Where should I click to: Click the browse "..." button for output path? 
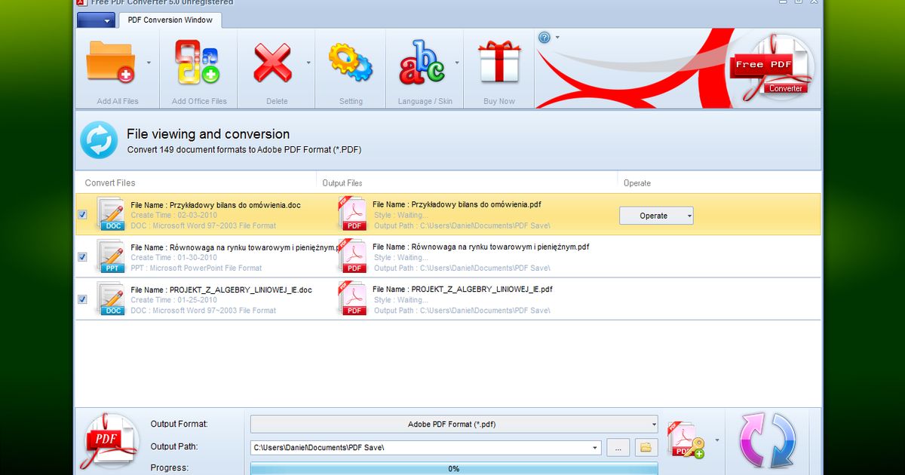pyautogui.click(x=618, y=448)
